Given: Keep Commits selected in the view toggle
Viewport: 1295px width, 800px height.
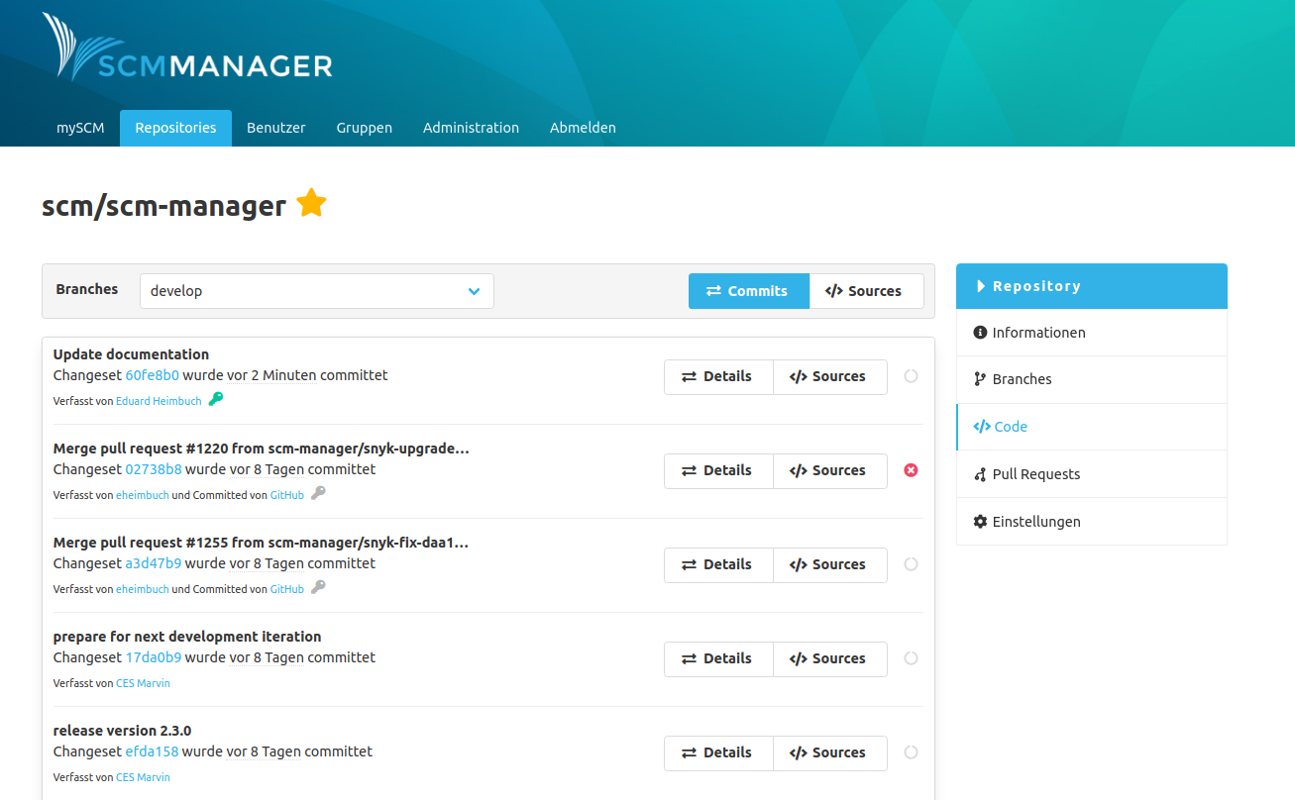Looking at the screenshot, I should [748, 290].
